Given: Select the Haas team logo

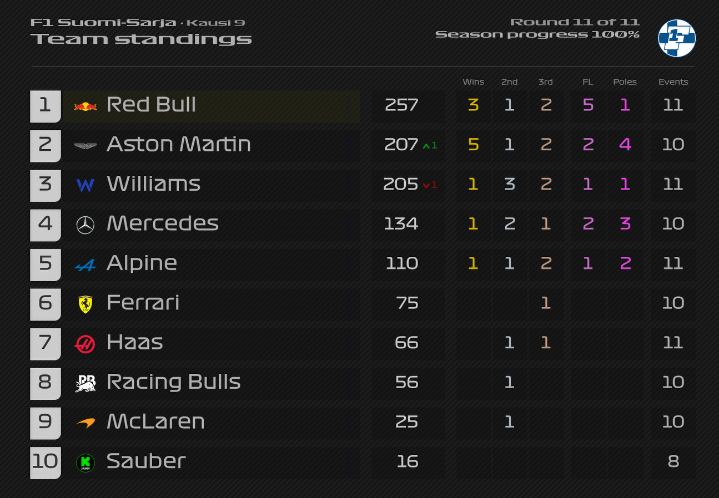Looking at the screenshot, I should point(86,344).
